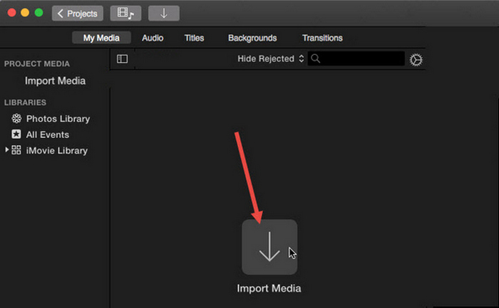The height and width of the screenshot is (308, 499).
Task: Click in the media search field
Action: click(360, 59)
